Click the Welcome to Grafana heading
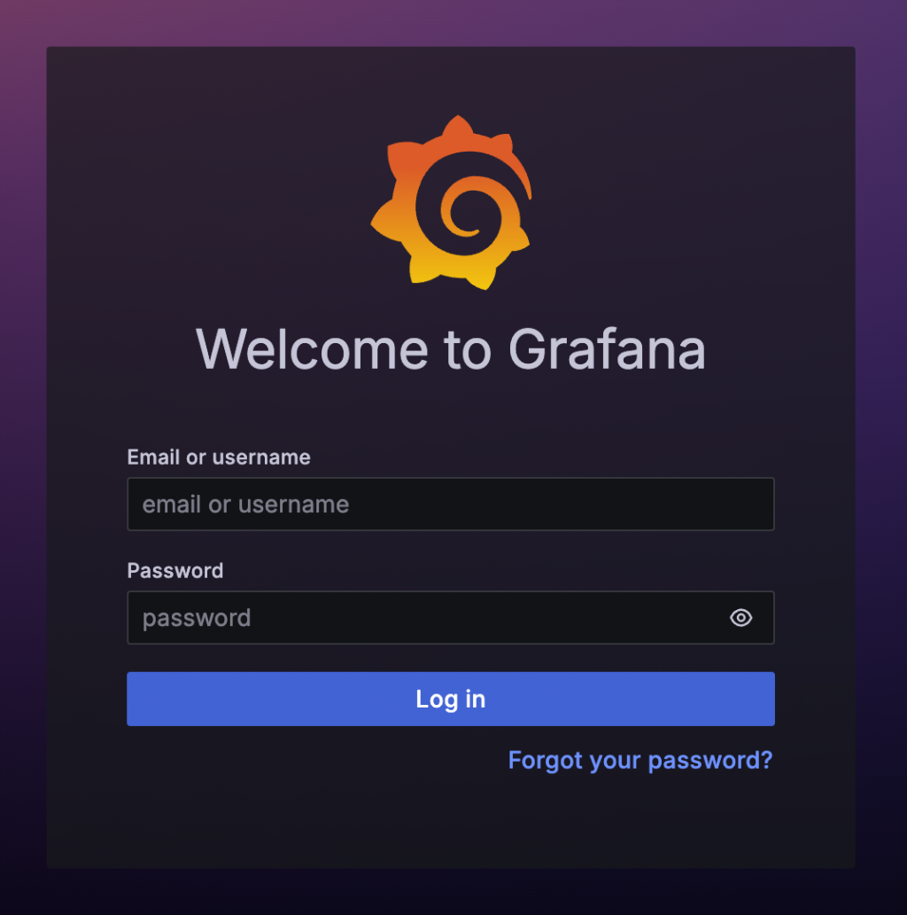Viewport: 907px width, 915px height. tap(451, 349)
